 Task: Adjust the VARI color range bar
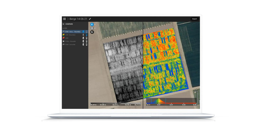[171, 103]
